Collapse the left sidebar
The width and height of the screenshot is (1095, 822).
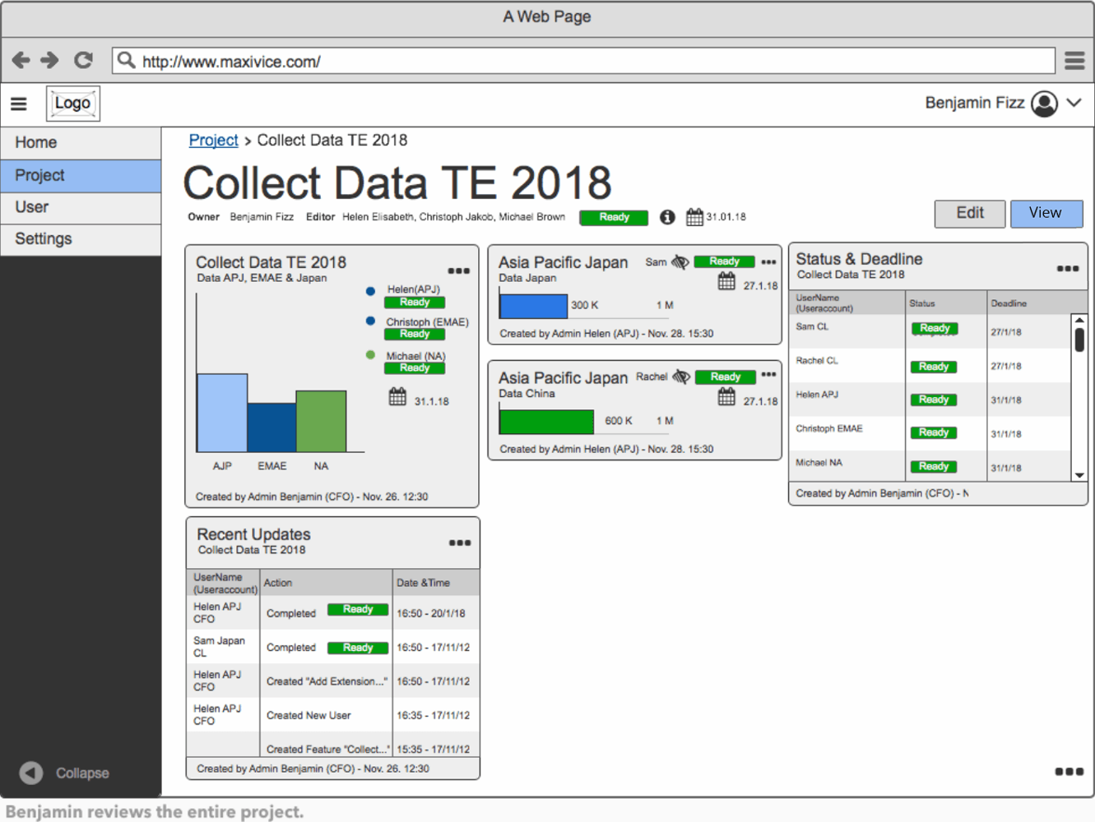click(31, 773)
